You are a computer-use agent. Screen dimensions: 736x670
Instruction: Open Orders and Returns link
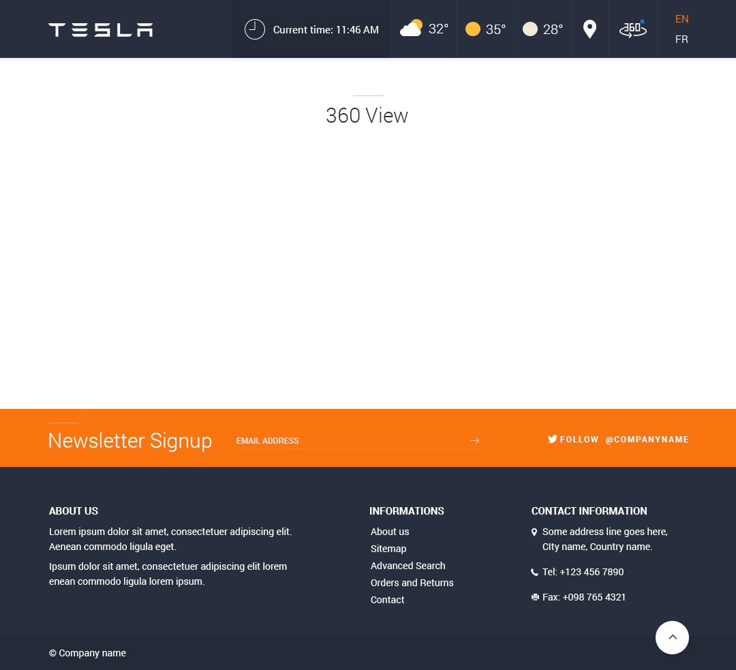tap(412, 583)
